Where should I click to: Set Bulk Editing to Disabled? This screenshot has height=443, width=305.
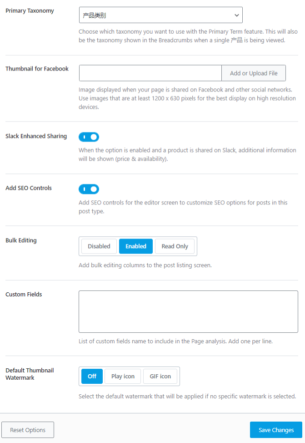click(x=99, y=246)
